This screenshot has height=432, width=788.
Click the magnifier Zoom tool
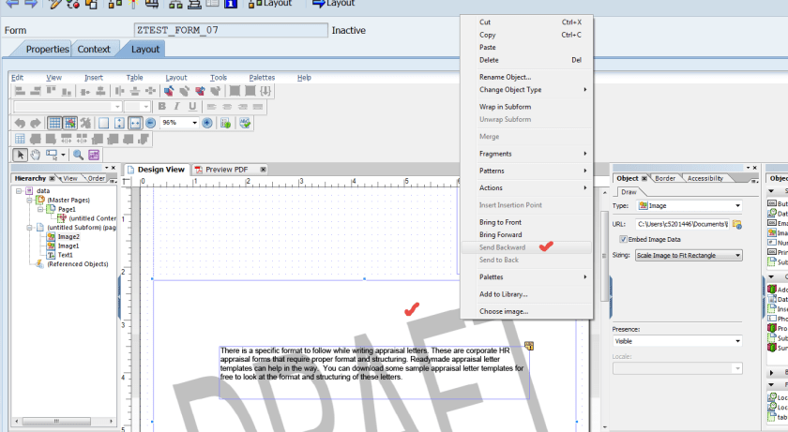(x=78, y=155)
